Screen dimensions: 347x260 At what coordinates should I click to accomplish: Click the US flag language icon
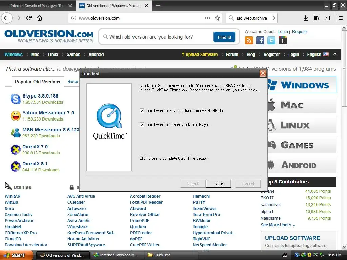click(326, 55)
